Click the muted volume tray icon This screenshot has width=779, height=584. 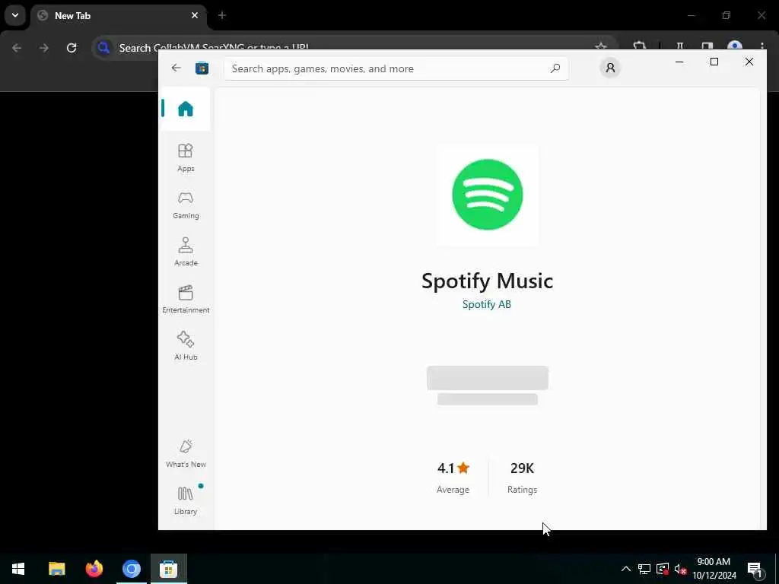[681, 569]
